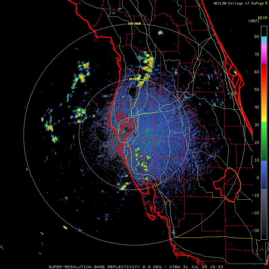This screenshot has height=269, width=269.
Task: Click the 60 dBZ scale value
Action: coord(257,72)
